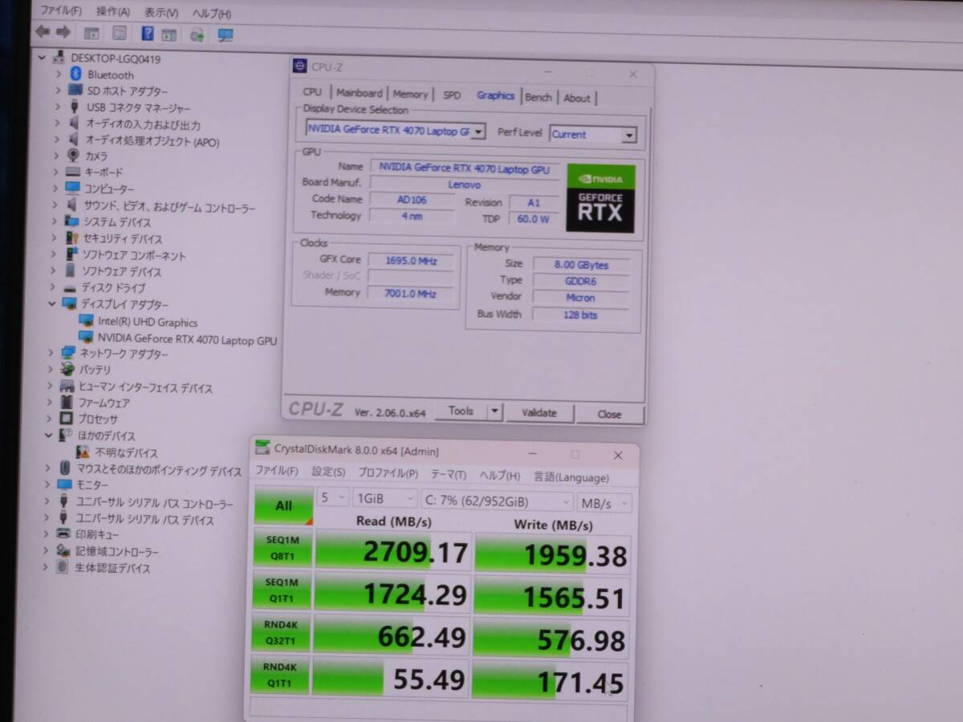Image resolution: width=963 pixels, height=722 pixels.
Task: Open CrystalDiskMark ファイル(F) menu
Action: coord(277,472)
